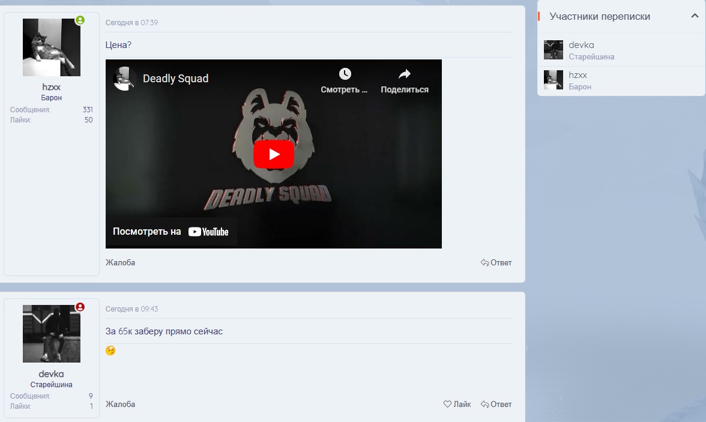Image resolution: width=706 pixels, height=422 pixels.
Task: Open hzxx profile from post username
Action: click(51, 87)
